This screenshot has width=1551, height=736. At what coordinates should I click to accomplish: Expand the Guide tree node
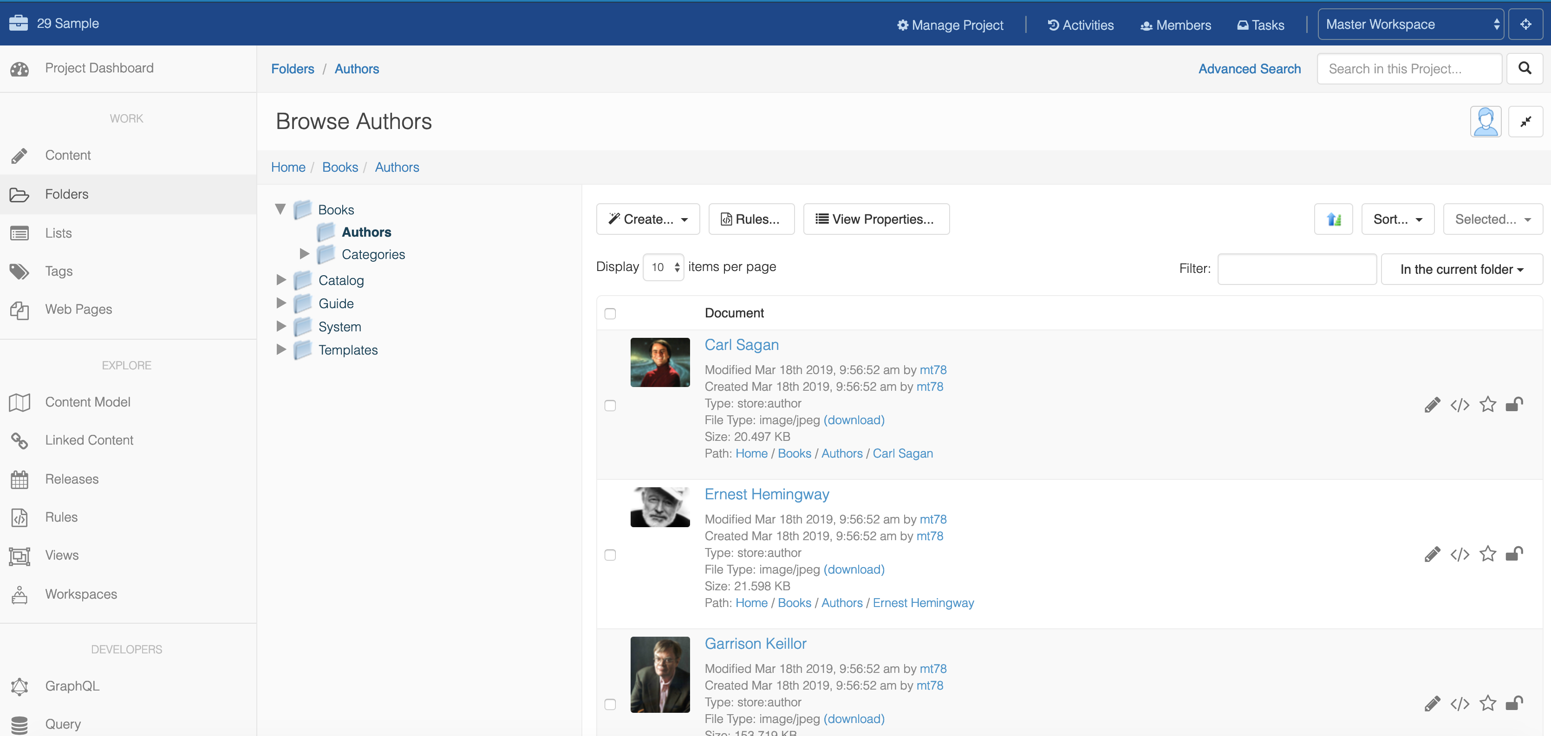281,303
